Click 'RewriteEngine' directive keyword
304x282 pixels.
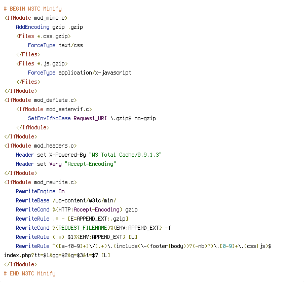[x=35, y=191]
